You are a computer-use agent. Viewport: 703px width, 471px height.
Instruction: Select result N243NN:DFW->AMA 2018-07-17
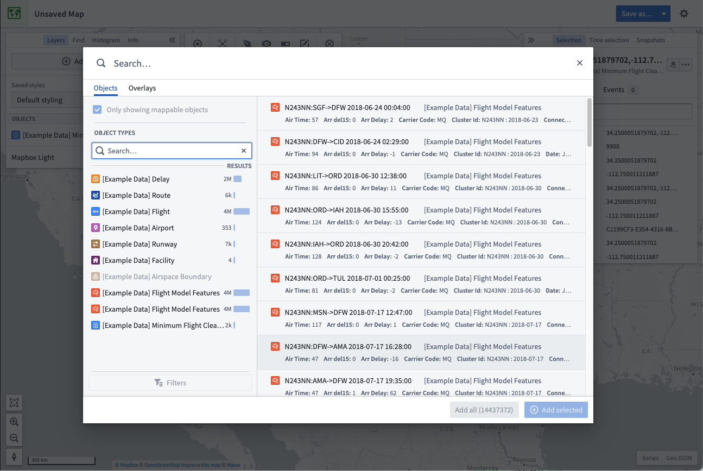421,352
